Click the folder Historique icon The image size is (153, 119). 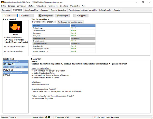[x=58, y=15]
